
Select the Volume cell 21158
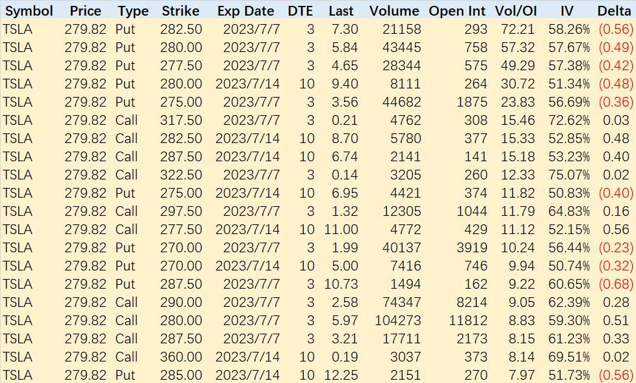(401, 29)
